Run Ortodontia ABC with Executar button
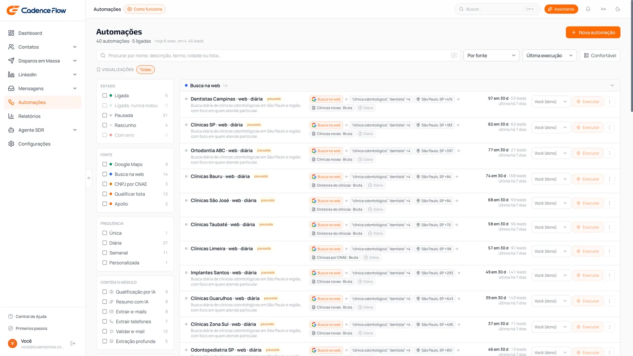 (x=588, y=153)
